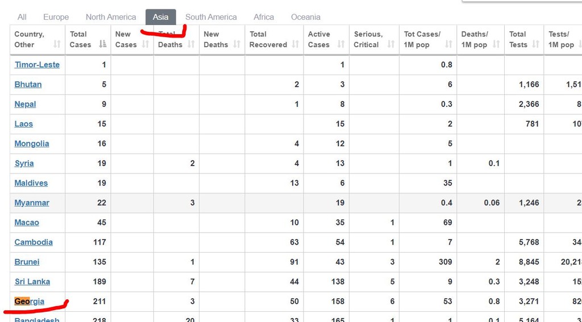Click sort arrows in New Deaths header
582x322 pixels.
click(237, 44)
